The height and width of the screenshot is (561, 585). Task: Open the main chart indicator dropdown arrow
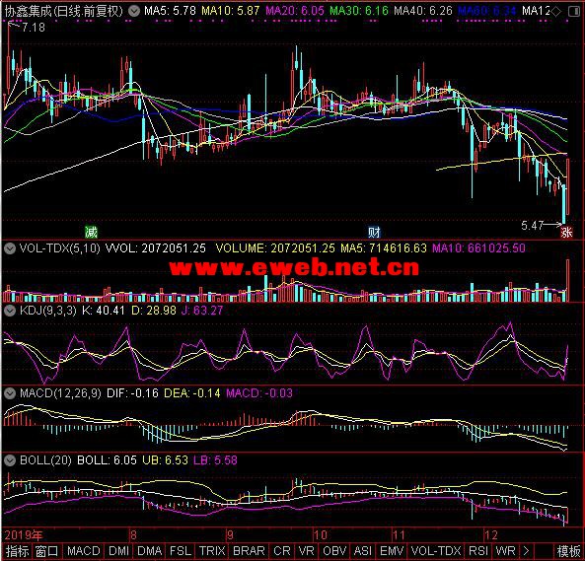click(x=134, y=11)
